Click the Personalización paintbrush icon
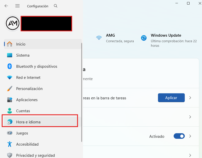Image resolution: width=202 pixels, height=158 pixels. pyautogui.click(x=10, y=88)
